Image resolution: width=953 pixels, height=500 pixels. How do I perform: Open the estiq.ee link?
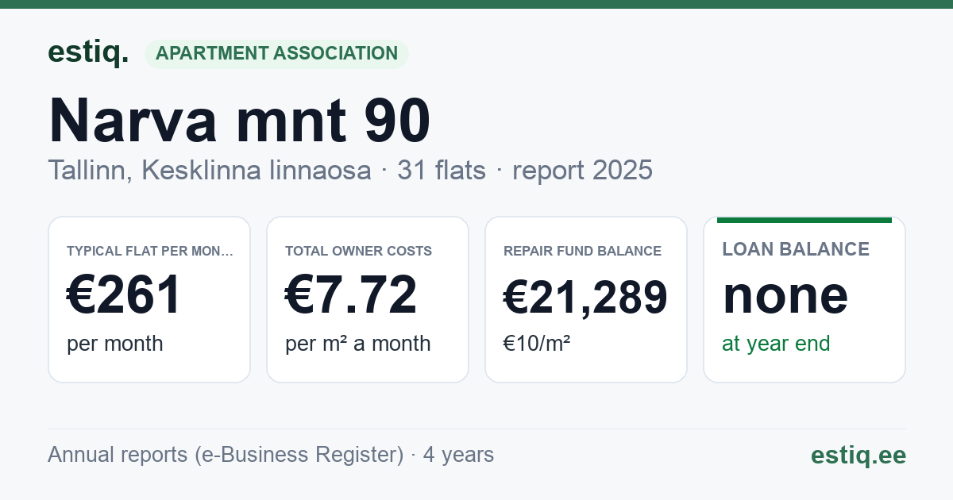pos(858,455)
